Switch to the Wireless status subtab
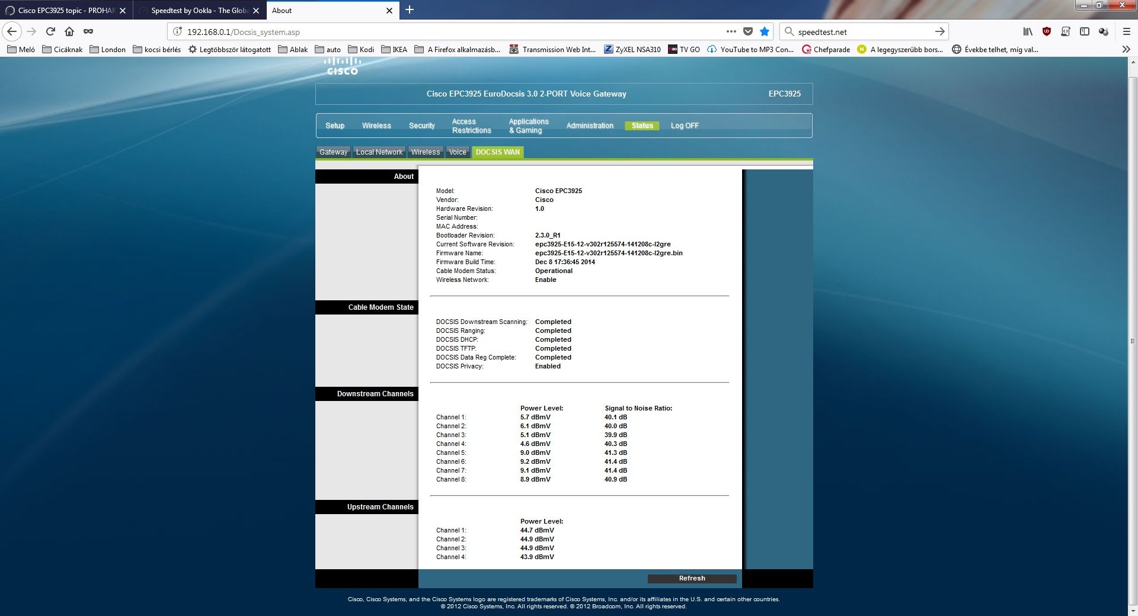The width and height of the screenshot is (1138, 616). coord(426,152)
